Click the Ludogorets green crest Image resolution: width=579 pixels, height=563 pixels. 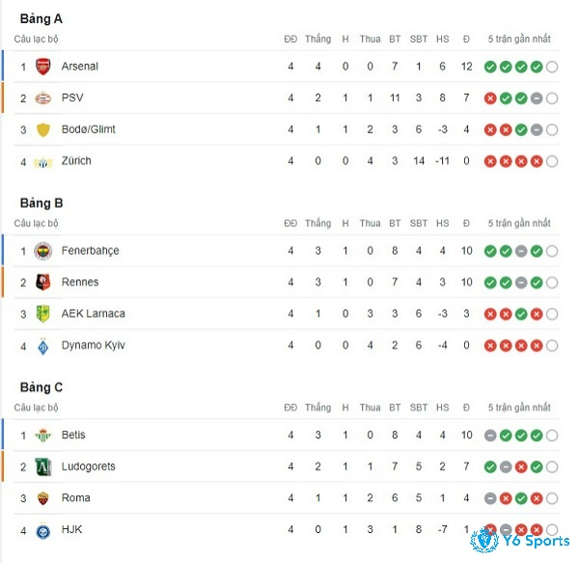pyautogui.click(x=42, y=466)
